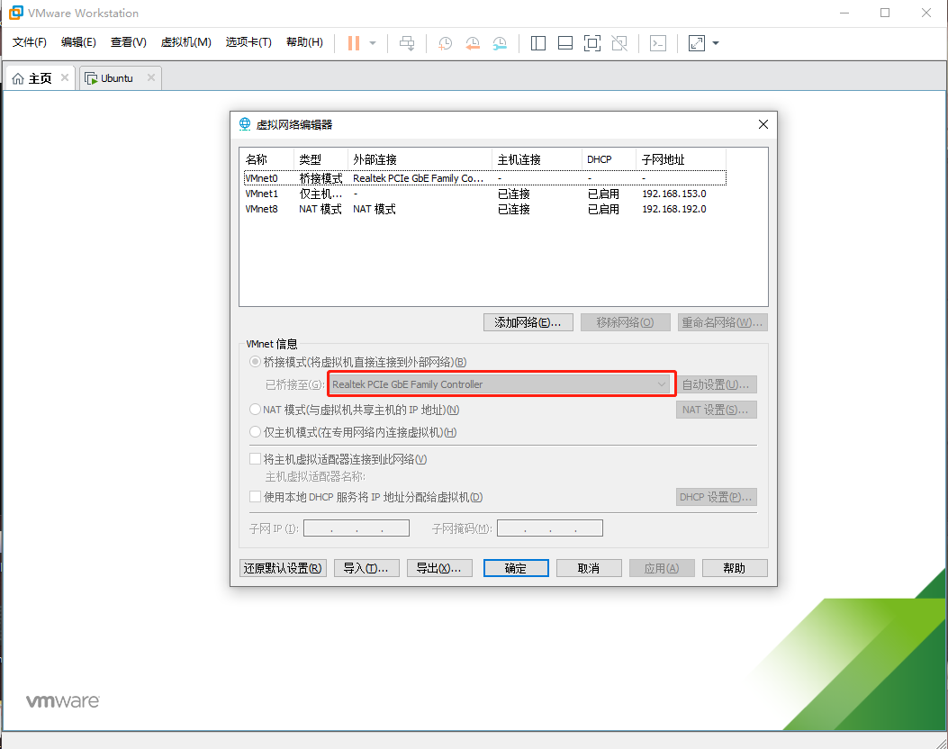Screen dimensions: 948x749
Task: Open the 编辑(E) menu
Action: (x=78, y=42)
